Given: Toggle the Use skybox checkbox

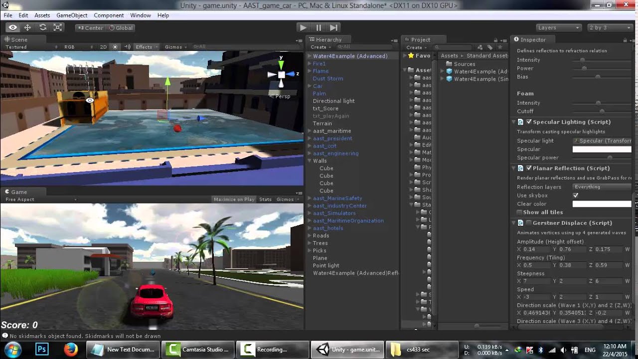Looking at the screenshot, I should click(x=576, y=195).
